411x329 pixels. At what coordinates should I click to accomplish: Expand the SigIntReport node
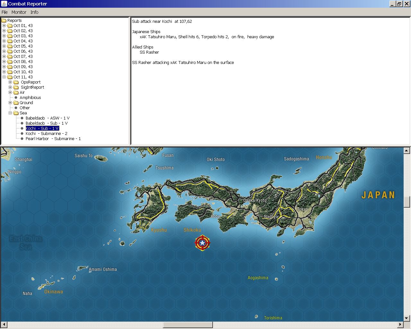10,87
